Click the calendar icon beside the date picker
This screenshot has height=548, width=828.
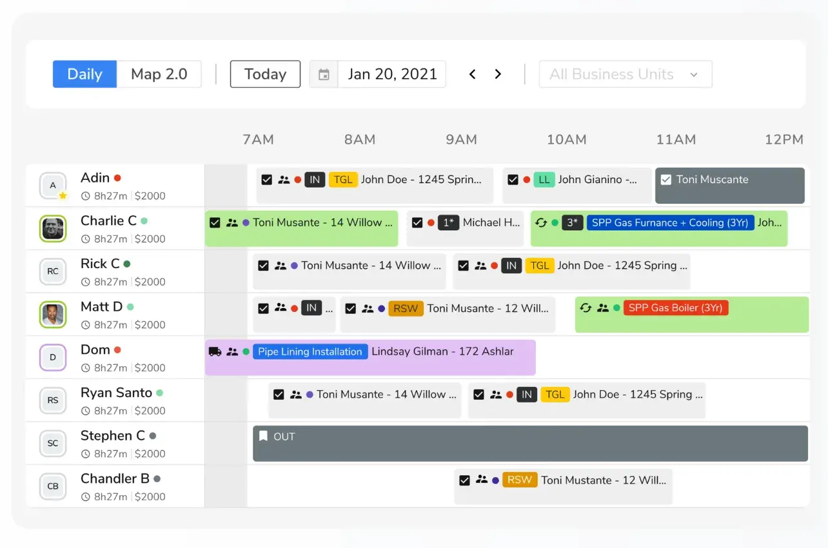(323, 73)
